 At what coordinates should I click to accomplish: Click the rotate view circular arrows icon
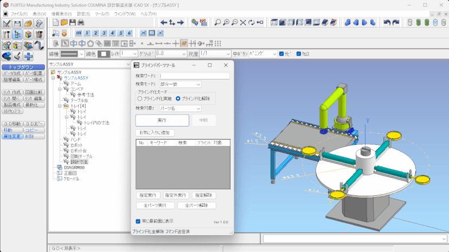[252, 23]
